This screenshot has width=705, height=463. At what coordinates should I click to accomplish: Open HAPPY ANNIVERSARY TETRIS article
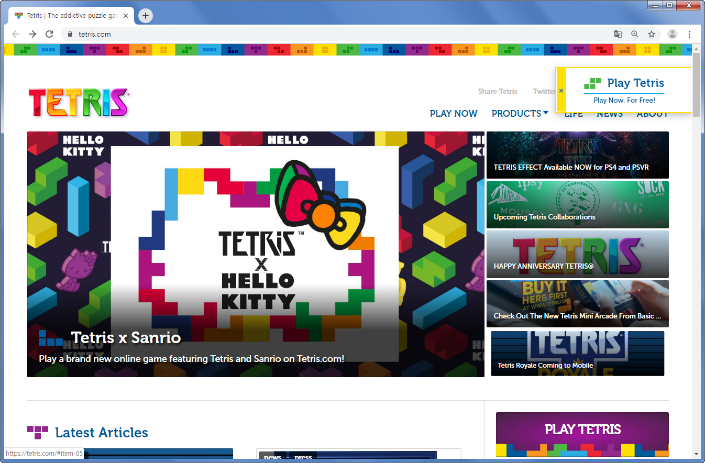578,254
